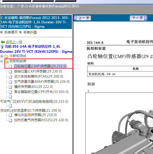Click the engine illustration in step 1
This screenshot has height=154, width=153.
[x=119, y=123]
